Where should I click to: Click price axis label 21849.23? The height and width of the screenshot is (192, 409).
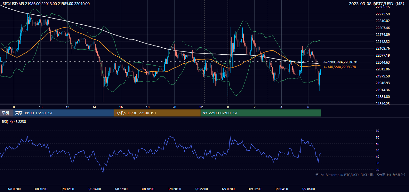pos(383,104)
